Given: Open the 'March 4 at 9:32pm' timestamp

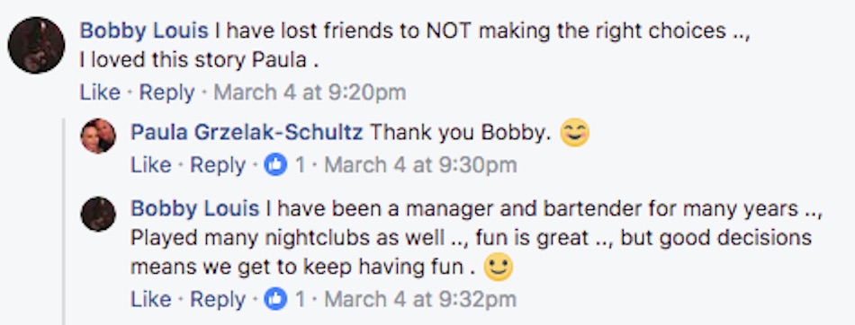Looking at the screenshot, I should point(420,299).
